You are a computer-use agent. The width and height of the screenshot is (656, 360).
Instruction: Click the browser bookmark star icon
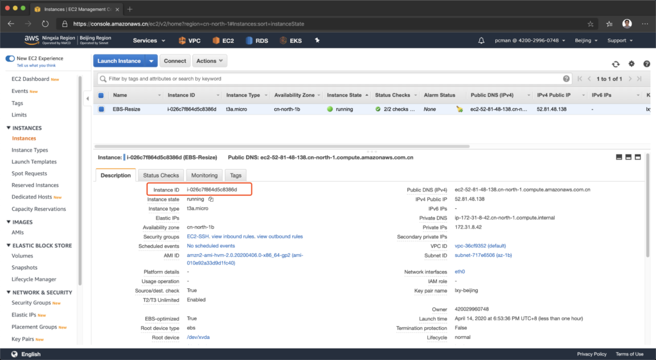coord(590,24)
